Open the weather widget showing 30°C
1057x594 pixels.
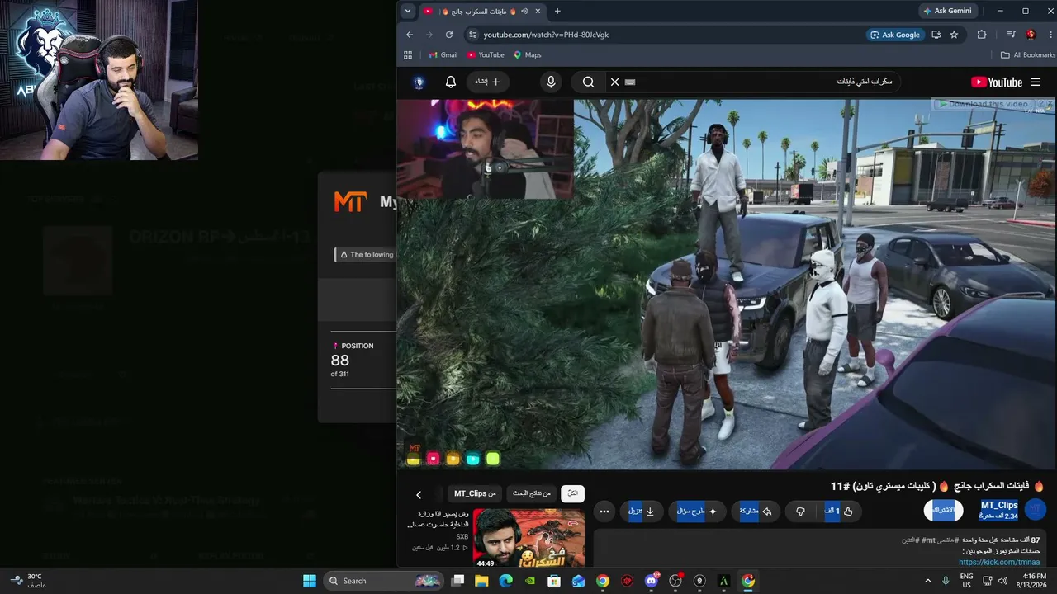coord(30,581)
